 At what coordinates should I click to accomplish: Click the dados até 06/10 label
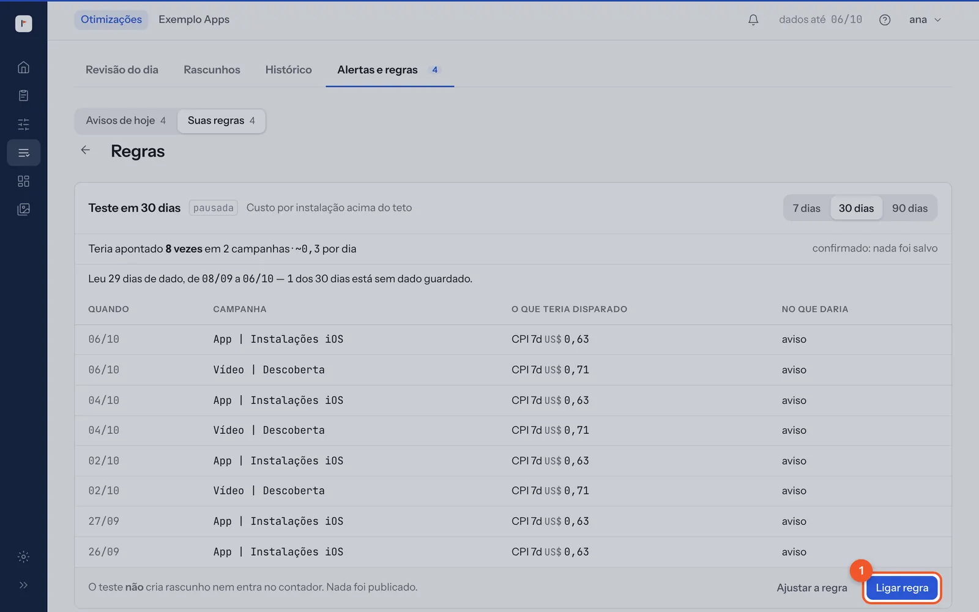tap(821, 20)
